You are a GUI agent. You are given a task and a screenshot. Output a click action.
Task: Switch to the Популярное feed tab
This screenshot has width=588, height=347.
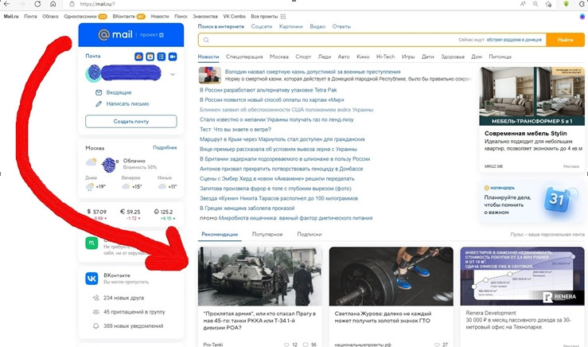coord(267,235)
